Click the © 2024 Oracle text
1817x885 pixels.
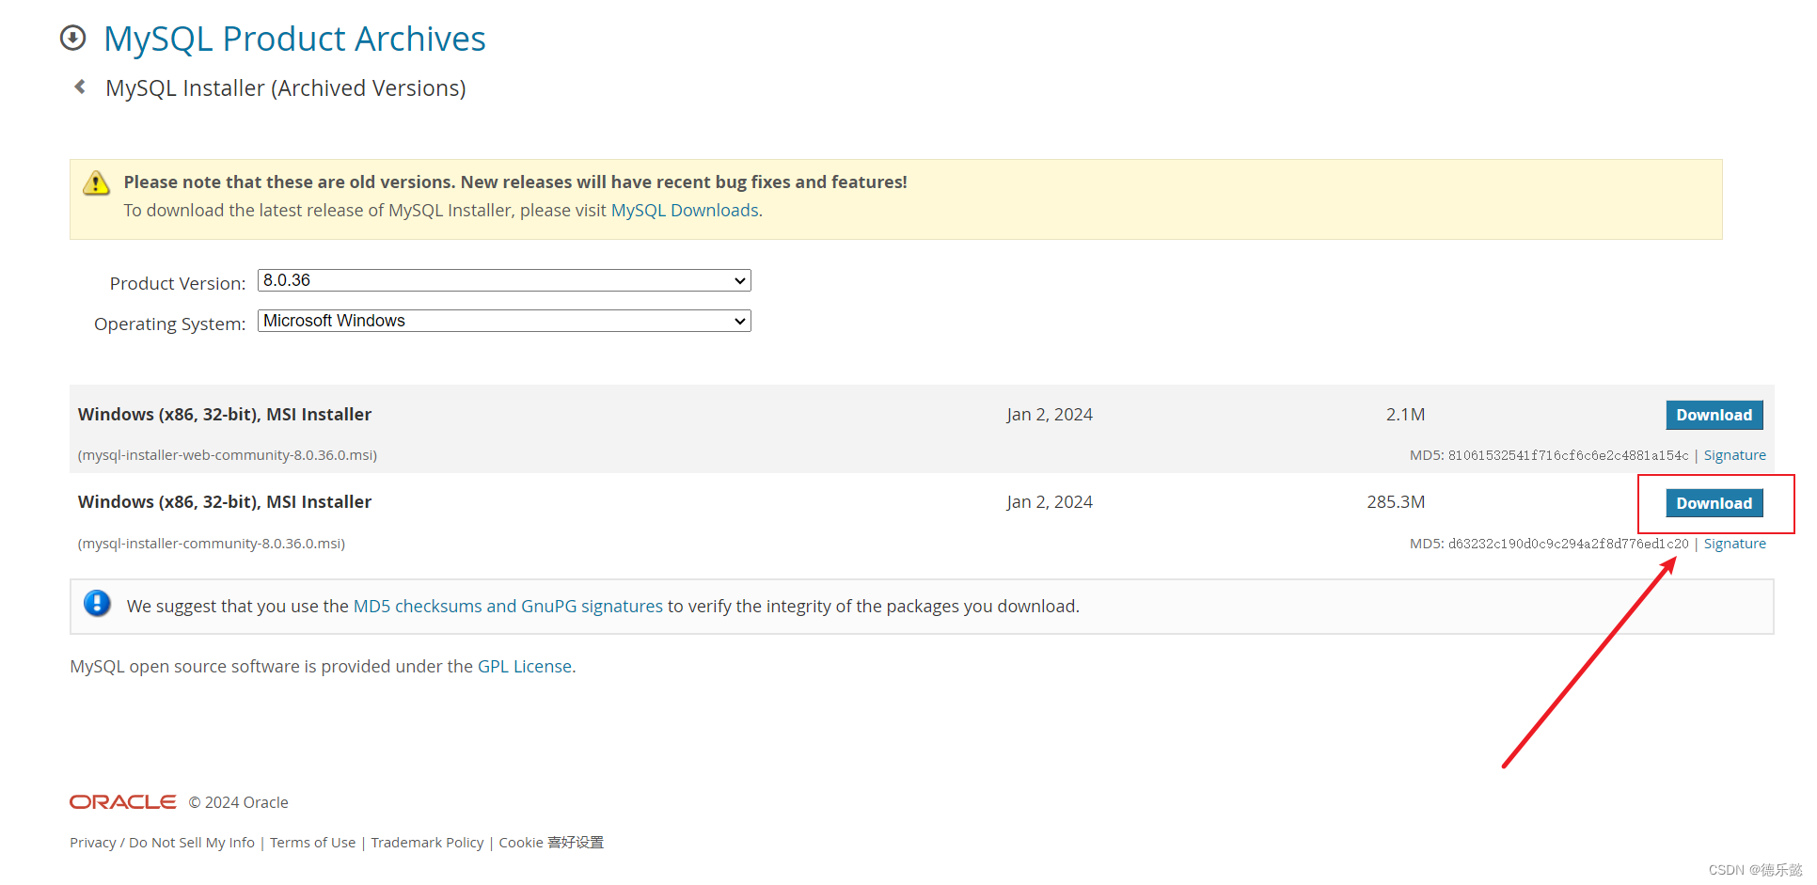pos(238,802)
